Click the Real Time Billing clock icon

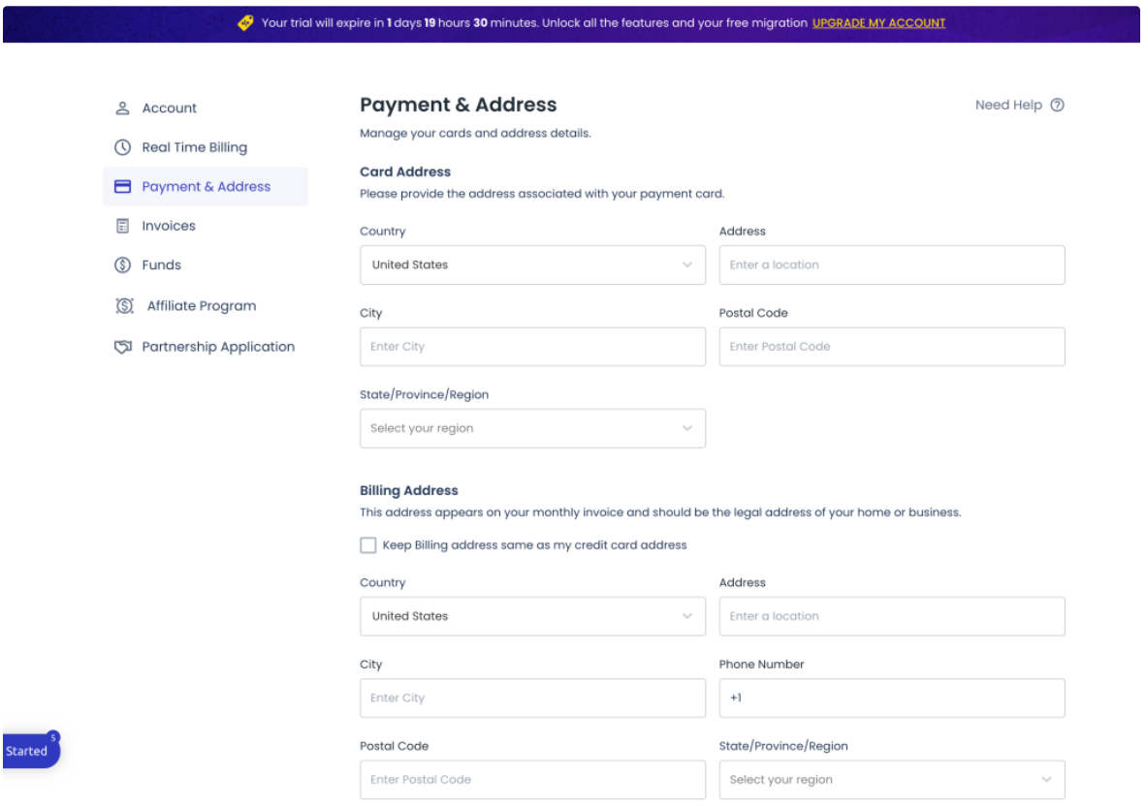pyautogui.click(x=123, y=147)
